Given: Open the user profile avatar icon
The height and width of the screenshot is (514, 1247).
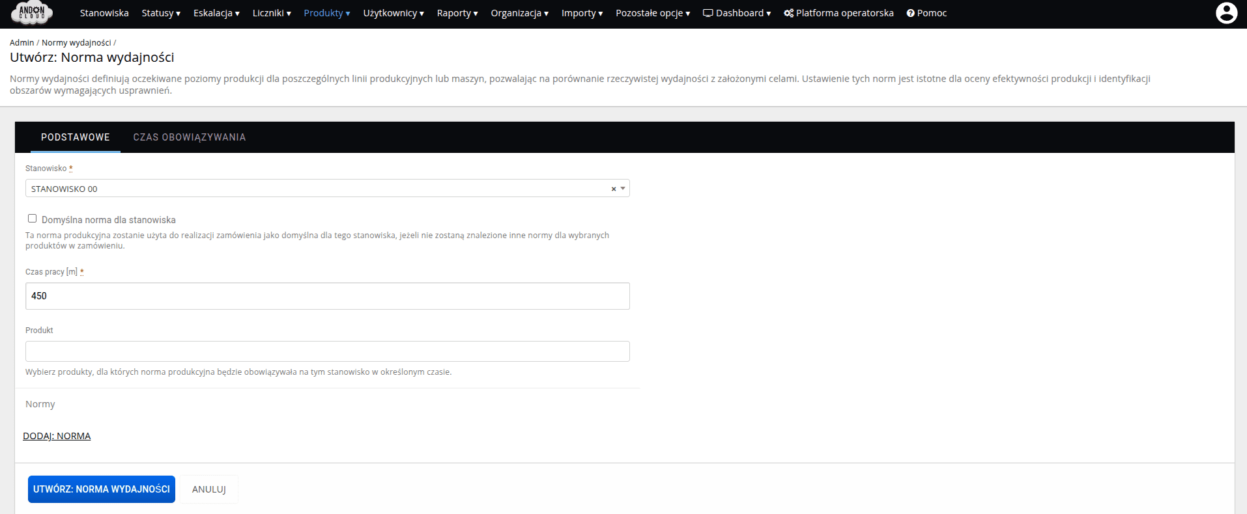Looking at the screenshot, I should (x=1226, y=13).
